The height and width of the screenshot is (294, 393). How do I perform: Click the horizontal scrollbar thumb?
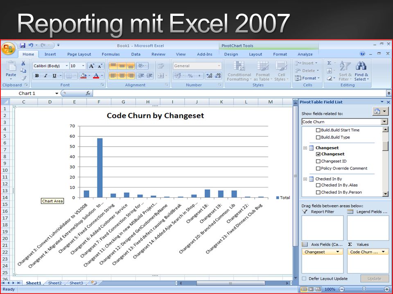pos(230,283)
